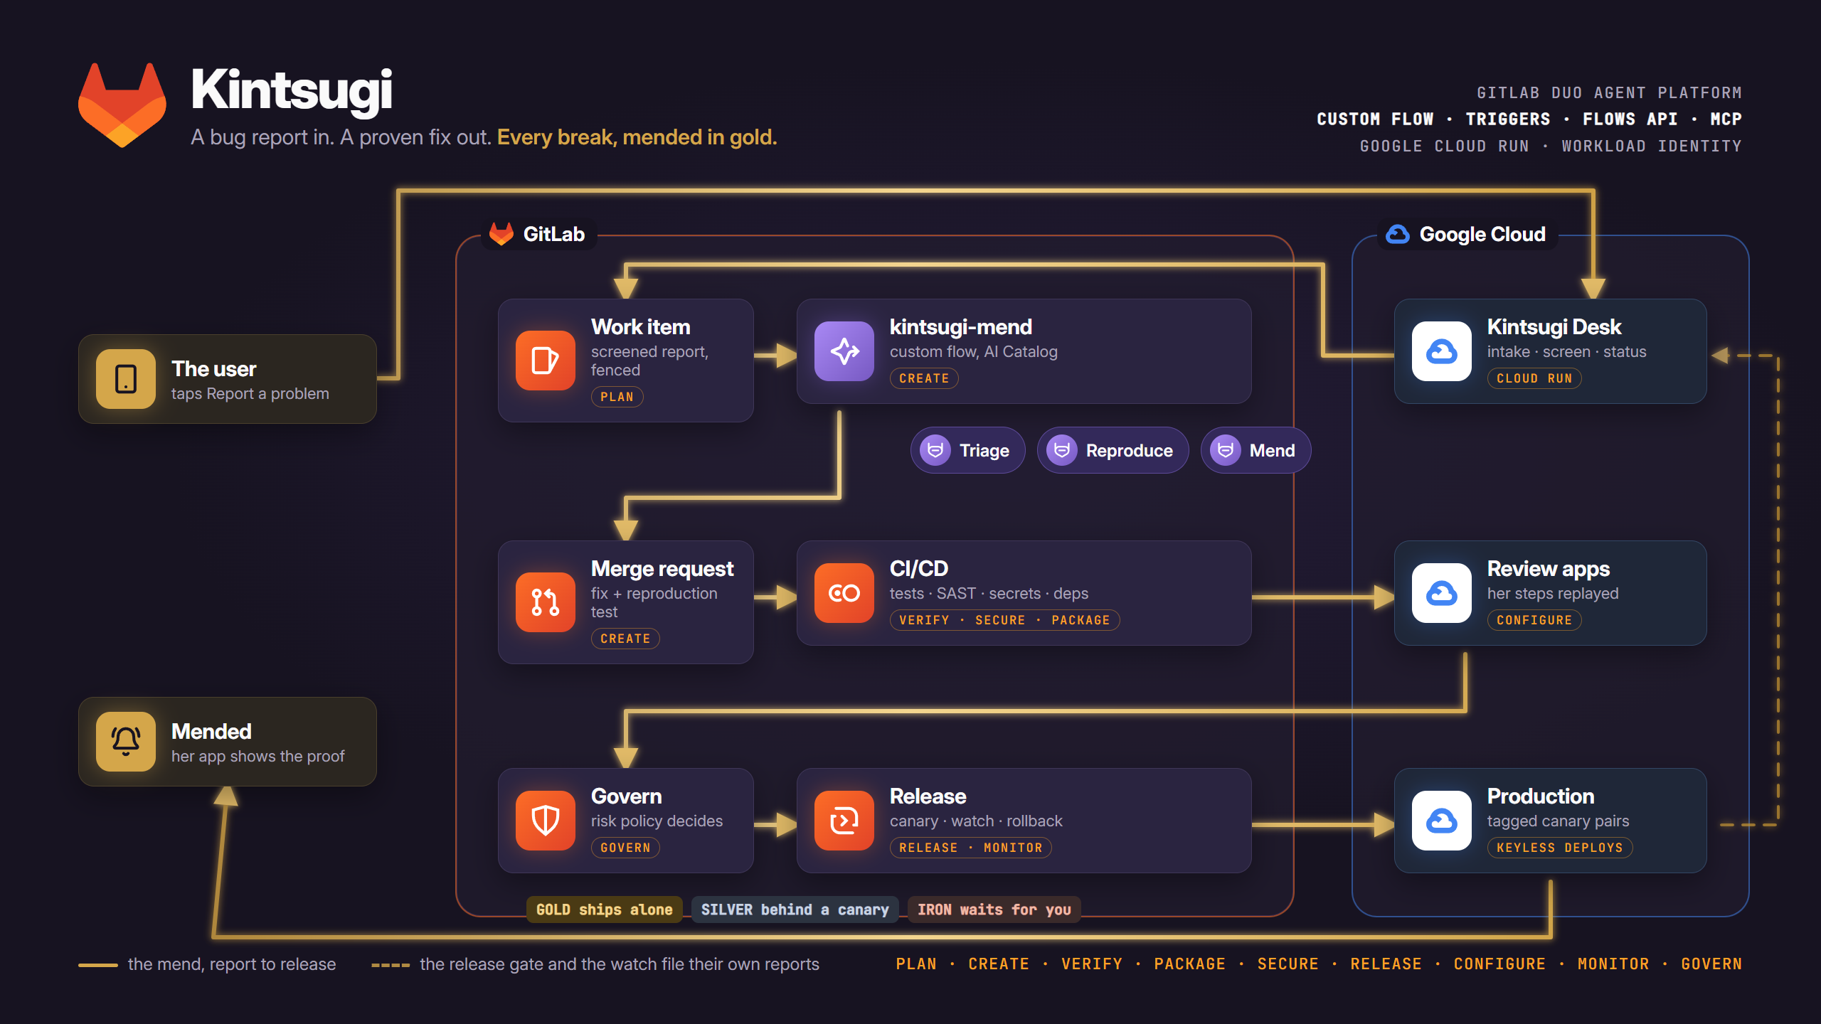
Task: Click 'tests · SAST · secrets · deps' text
Action: pyautogui.click(x=989, y=593)
